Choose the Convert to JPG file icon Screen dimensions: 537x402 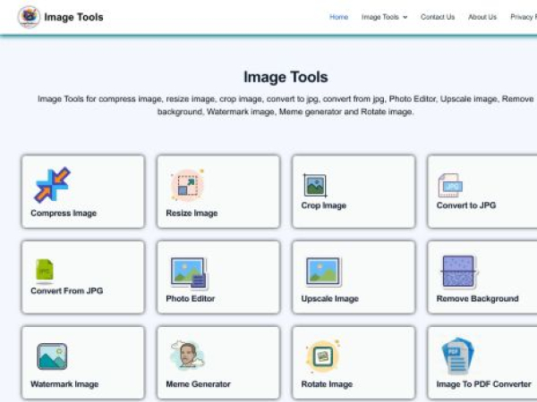pyautogui.click(x=450, y=186)
